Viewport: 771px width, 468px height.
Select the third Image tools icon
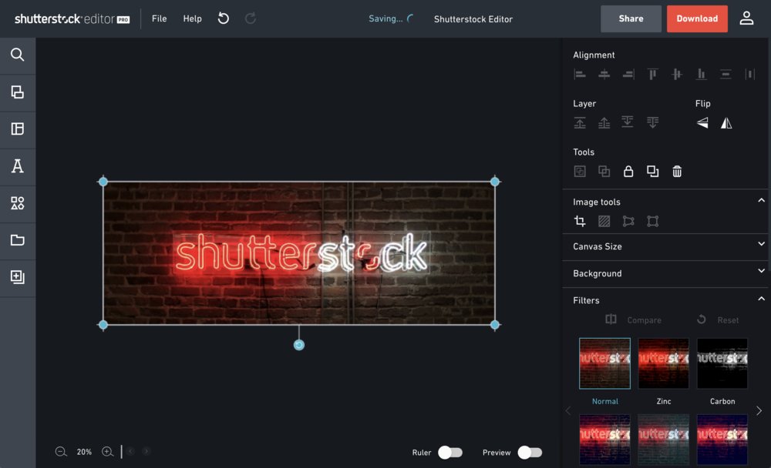point(628,221)
